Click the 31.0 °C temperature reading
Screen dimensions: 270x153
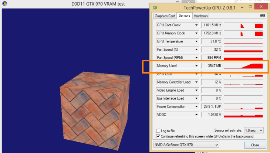tap(212, 41)
